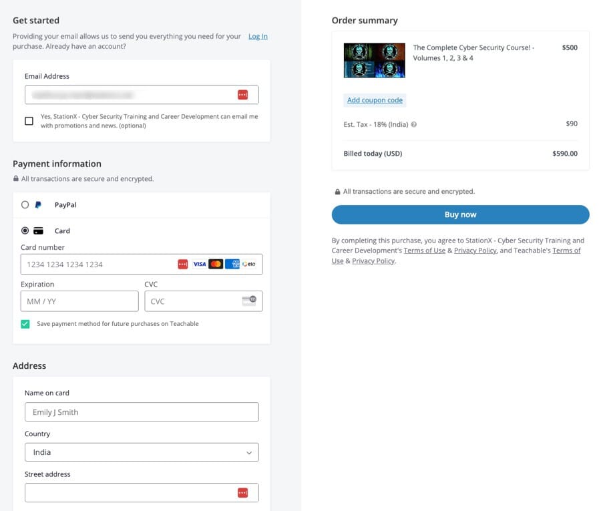
Task: Click the password manager icon in Card number field
Action: pos(183,265)
